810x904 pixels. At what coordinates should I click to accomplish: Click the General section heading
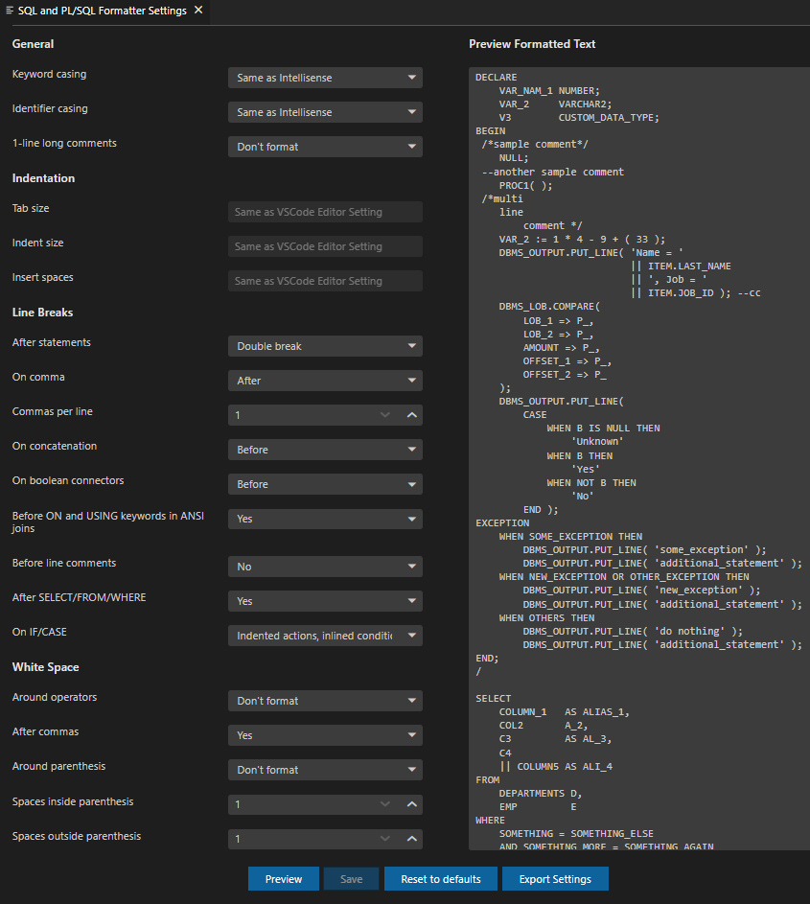click(x=33, y=44)
